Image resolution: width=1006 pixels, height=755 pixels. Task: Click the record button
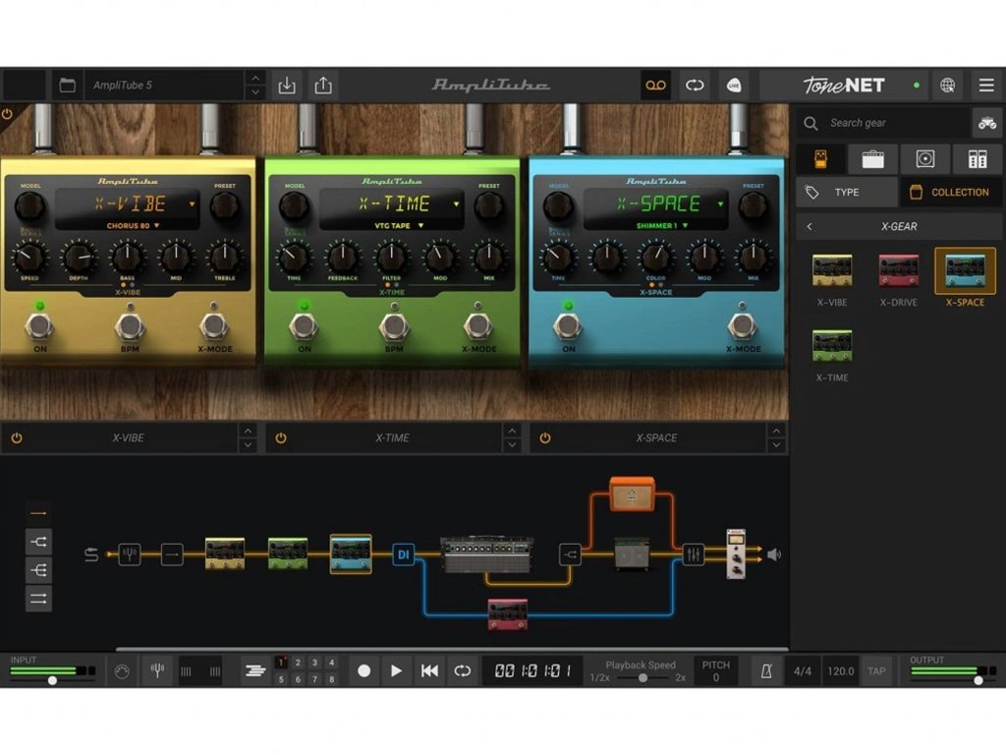[363, 670]
